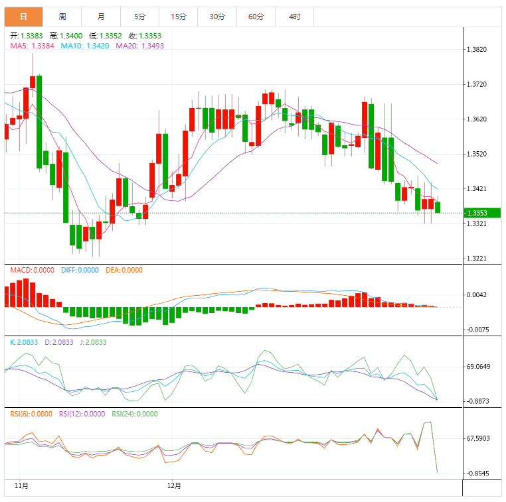Click the -0.8545 RSI axis label
The image size is (506, 502).
[x=477, y=473]
